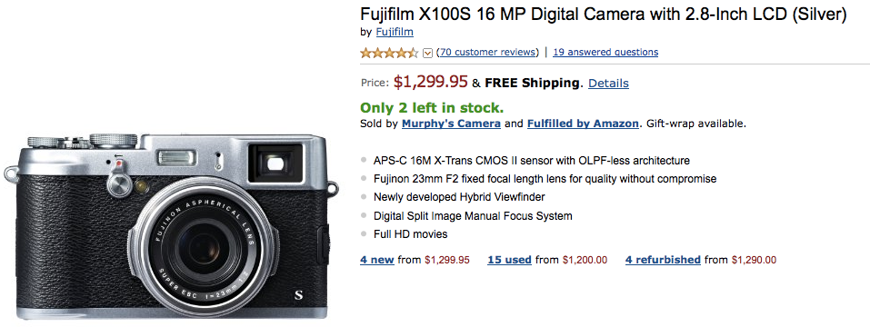Click the Full HD movies bullet point
The width and height of the screenshot is (870, 327).
pos(411,233)
